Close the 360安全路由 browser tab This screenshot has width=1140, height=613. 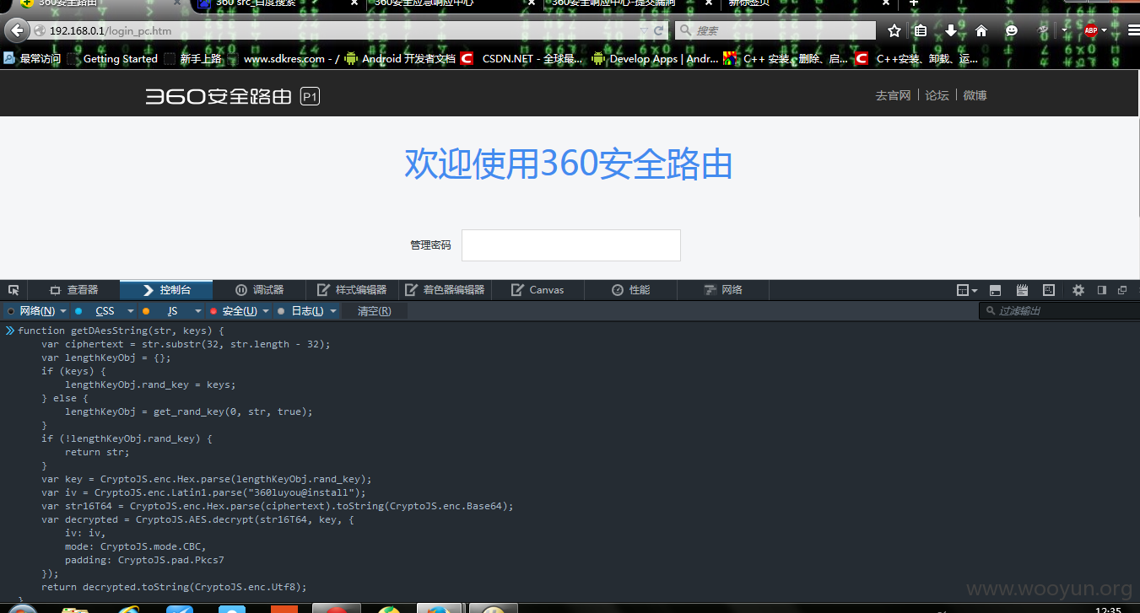click(177, 3)
